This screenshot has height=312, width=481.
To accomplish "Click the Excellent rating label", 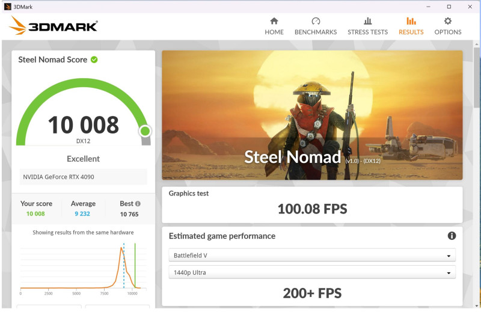I will 83,159.
